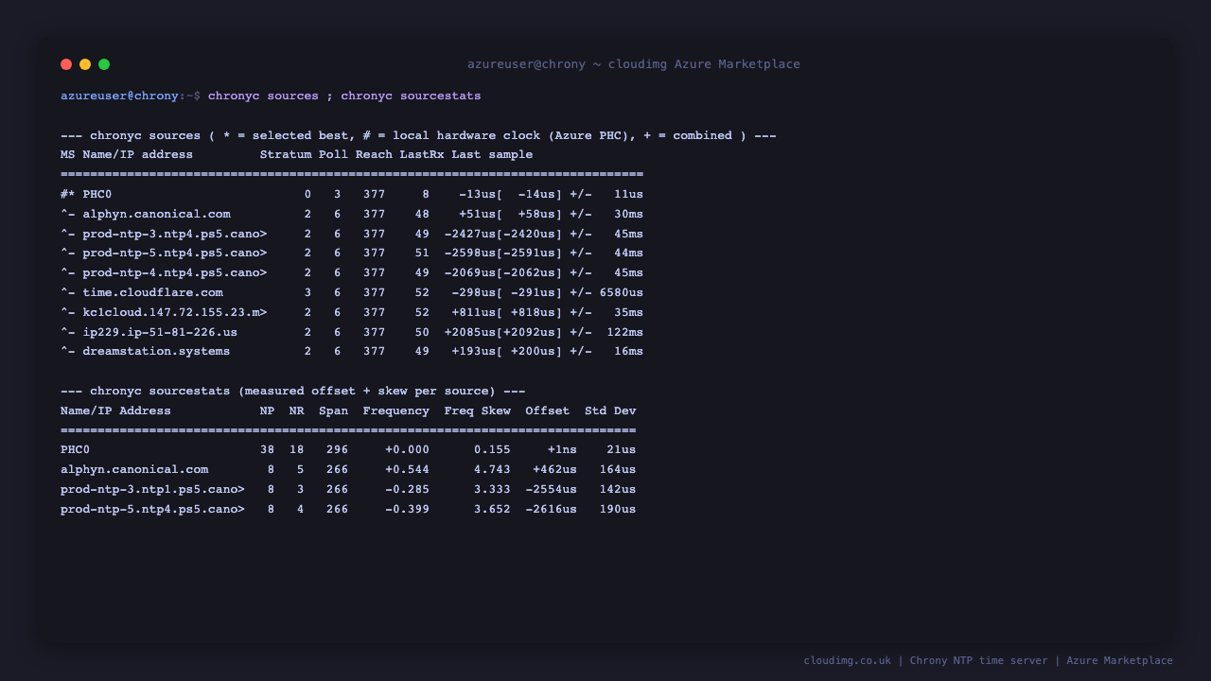Click the '-2069us[-2062us]' sample value

coord(503,272)
